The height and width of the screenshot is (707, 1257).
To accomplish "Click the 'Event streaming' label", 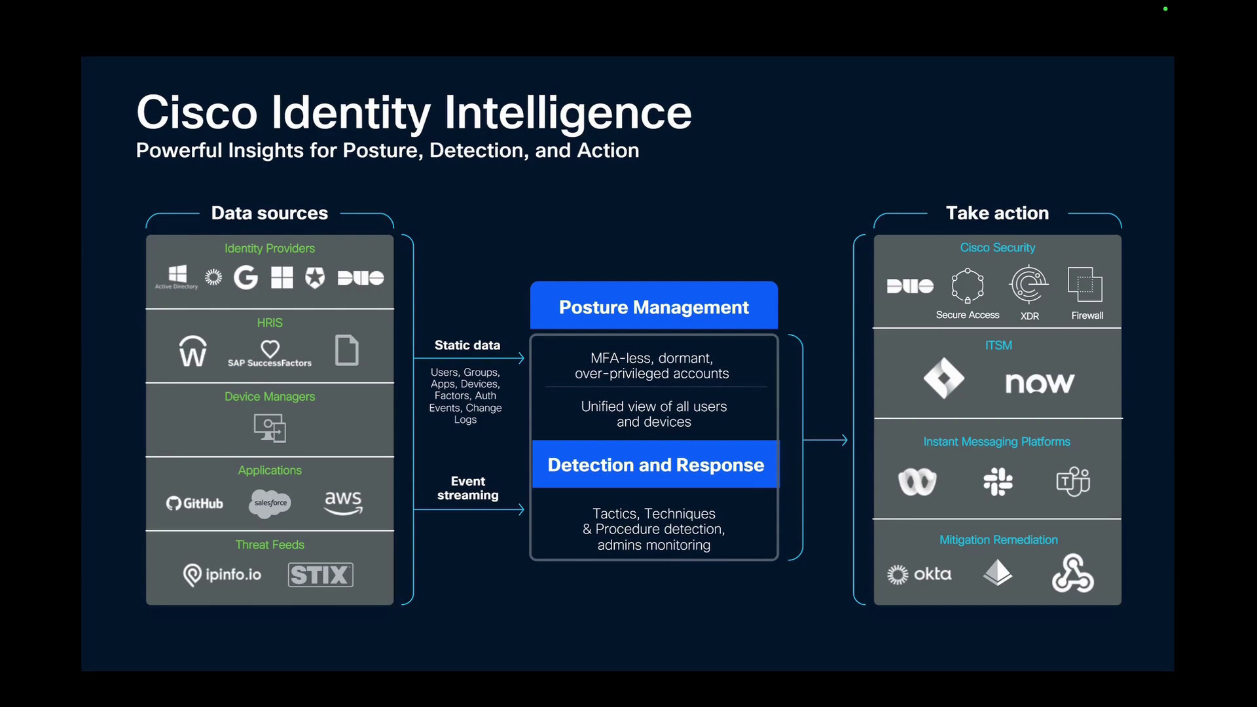I will pyautogui.click(x=468, y=488).
